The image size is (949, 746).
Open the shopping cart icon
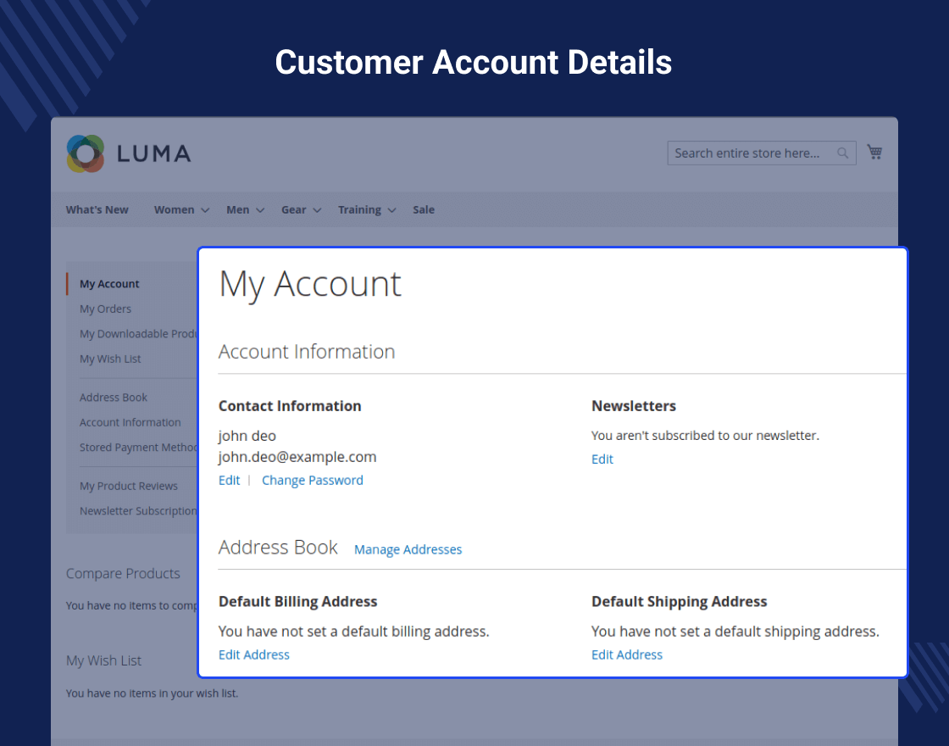tap(874, 152)
